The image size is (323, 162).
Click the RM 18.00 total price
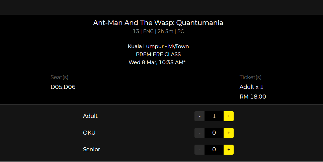pyautogui.click(x=253, y=97)
